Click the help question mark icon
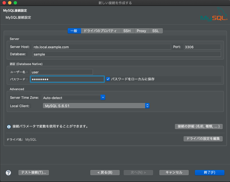Viewport: 230px width, 182px height. click(8, 173)
